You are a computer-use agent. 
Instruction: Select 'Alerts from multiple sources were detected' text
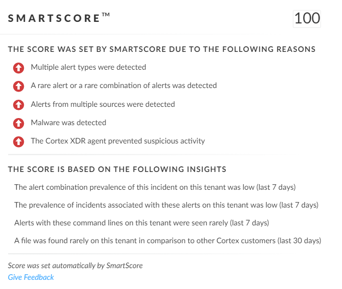[103, 104]
